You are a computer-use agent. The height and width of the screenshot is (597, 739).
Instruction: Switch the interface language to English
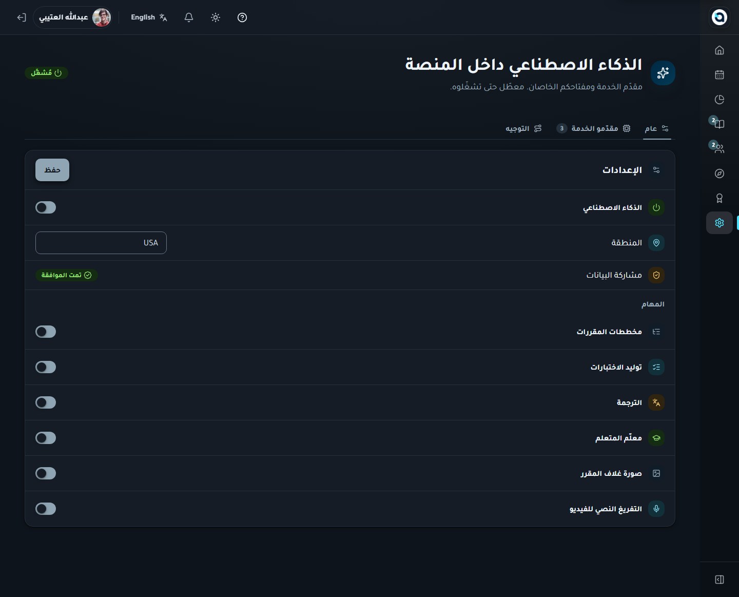coord(149,17)
